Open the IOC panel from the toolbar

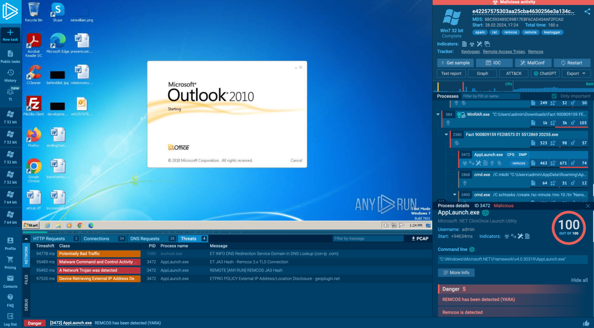[x=494, y=63]
